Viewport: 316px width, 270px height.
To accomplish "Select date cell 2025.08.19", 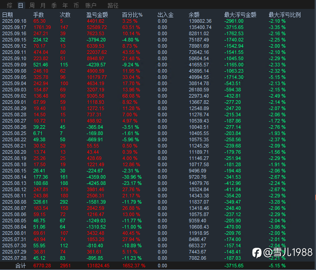I will coord(14,159).
